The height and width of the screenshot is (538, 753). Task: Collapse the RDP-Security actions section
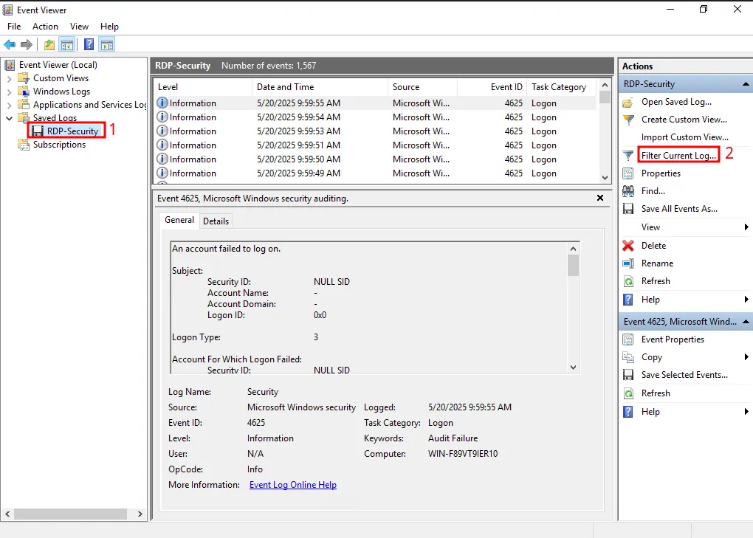click(746, 84)
